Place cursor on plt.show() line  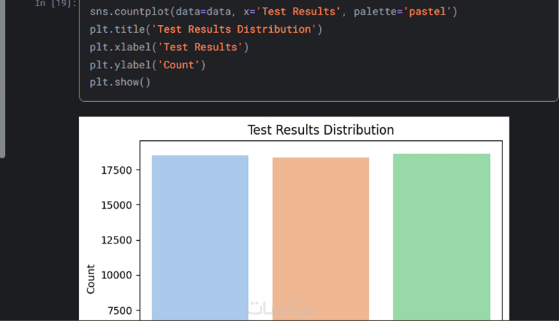[120, 82]
